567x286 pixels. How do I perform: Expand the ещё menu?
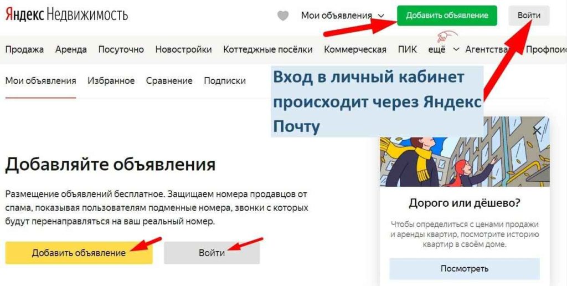pos(444,49)
